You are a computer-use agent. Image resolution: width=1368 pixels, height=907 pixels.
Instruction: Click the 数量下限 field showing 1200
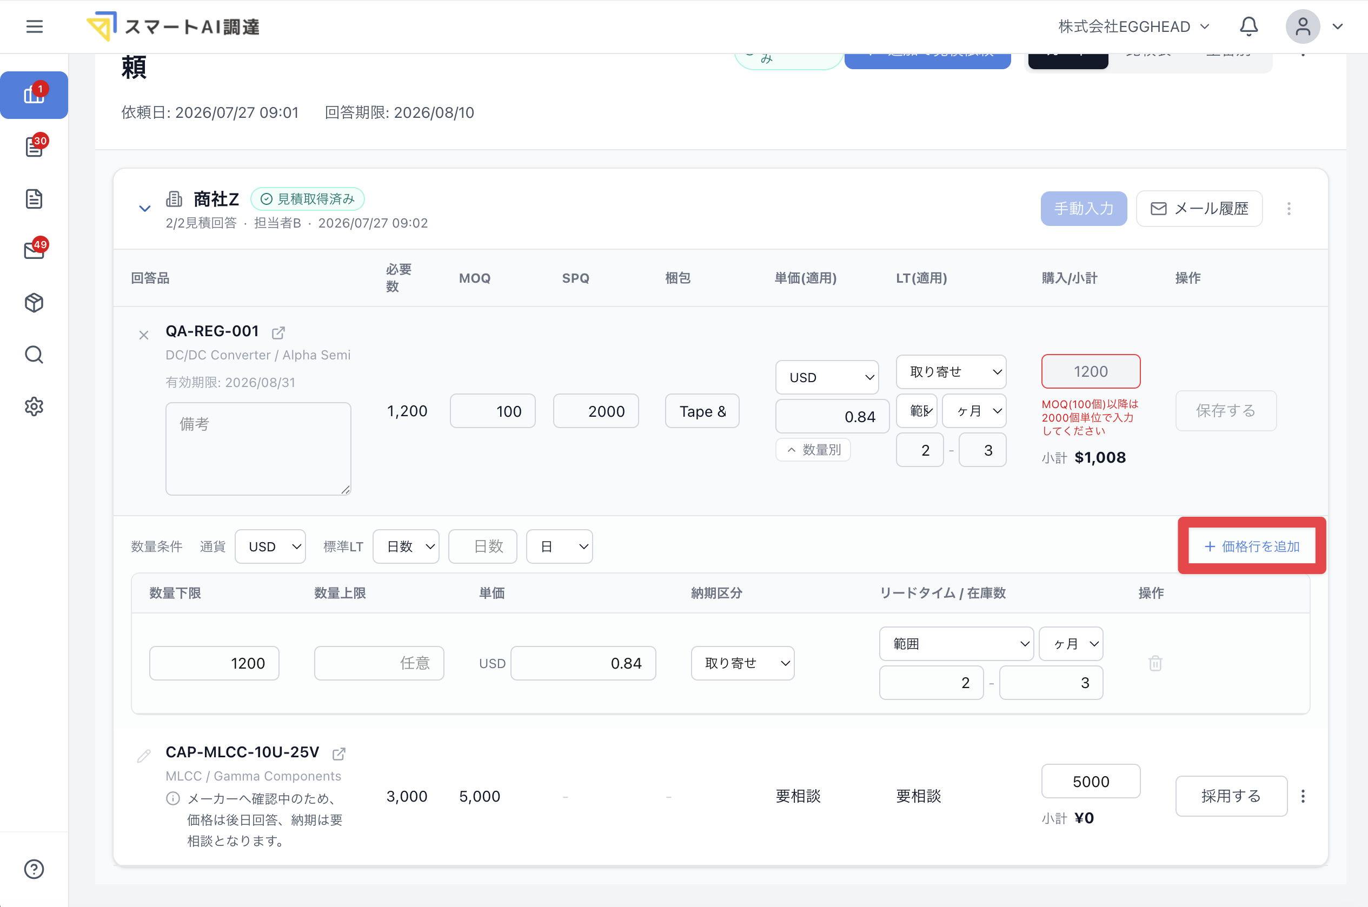tap(214, 663)
